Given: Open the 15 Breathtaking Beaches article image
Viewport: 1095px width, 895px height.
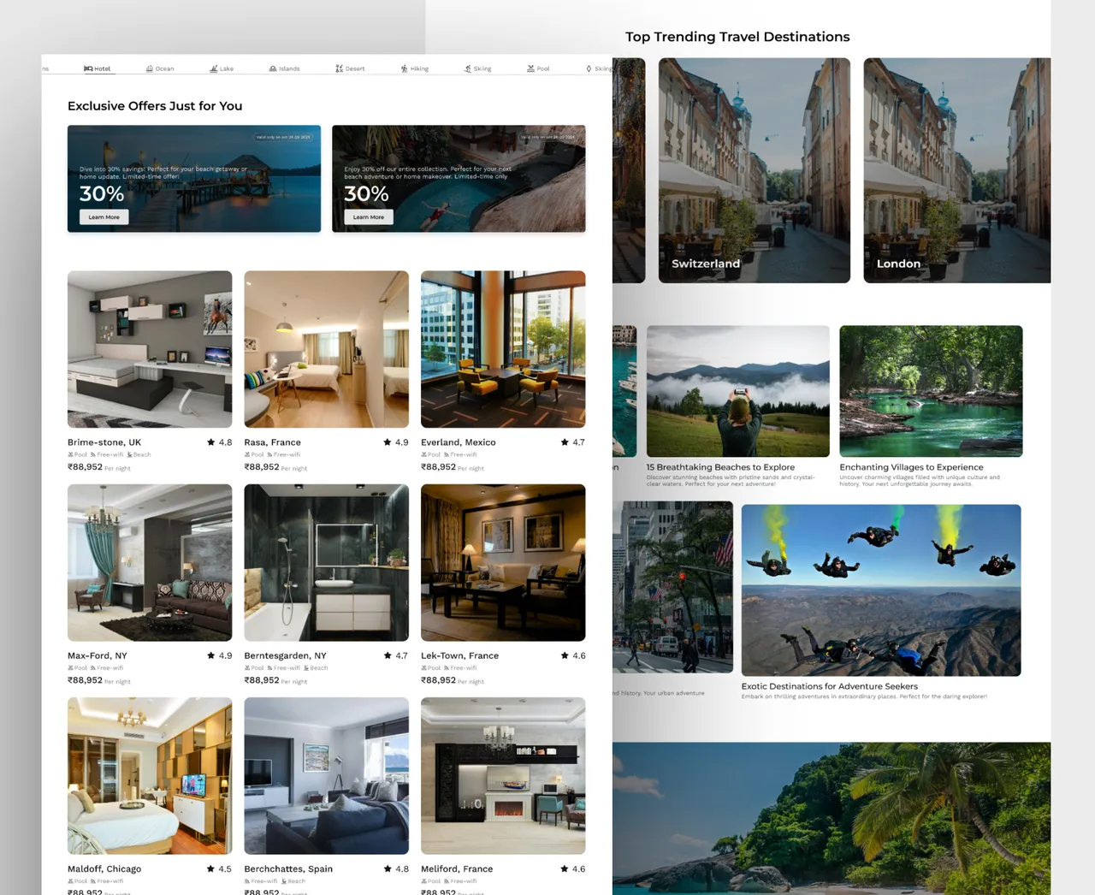Looking at the screenshot, I should pyautogui.click(x=738, y=391).
